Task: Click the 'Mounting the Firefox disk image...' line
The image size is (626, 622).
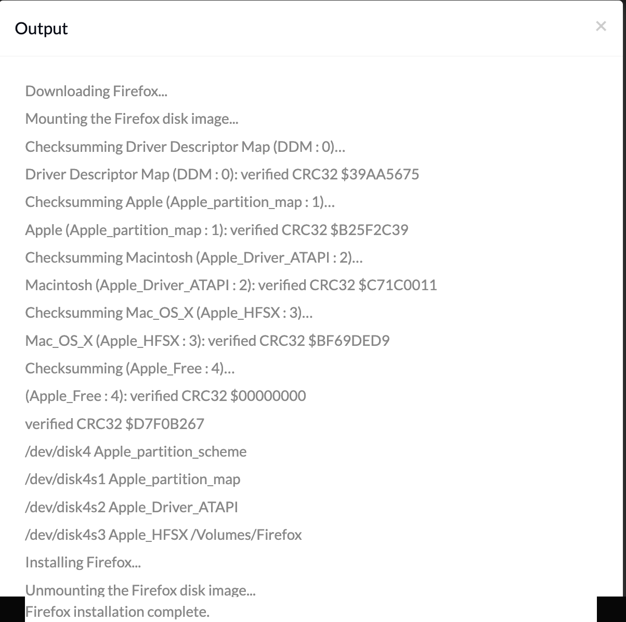Action: 132,119
